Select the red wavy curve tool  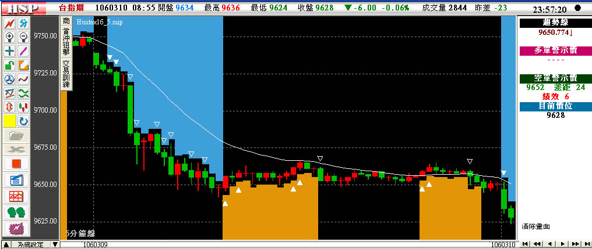(23, 78)
